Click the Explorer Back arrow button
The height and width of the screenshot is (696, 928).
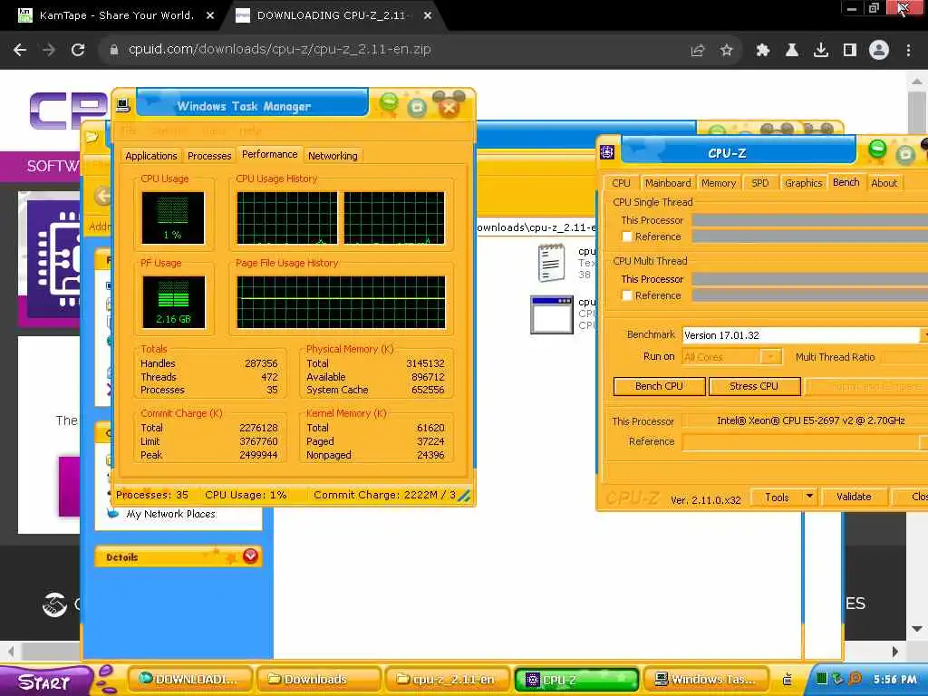[103, 196]
